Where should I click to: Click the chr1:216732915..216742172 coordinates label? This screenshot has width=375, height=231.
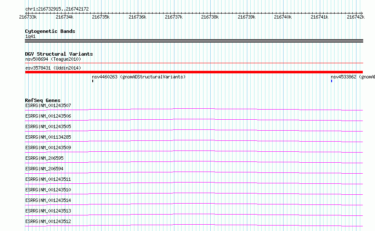[57, 9]
